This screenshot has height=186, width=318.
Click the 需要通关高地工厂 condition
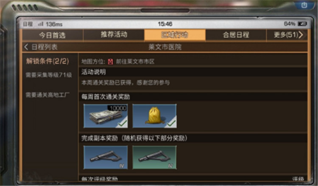[47, 95]
